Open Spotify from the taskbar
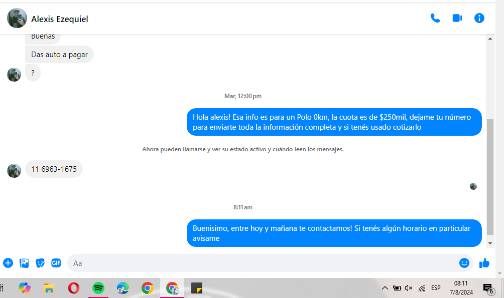The height and width of the screenshot is (298, 504). (x=98, y=288)
